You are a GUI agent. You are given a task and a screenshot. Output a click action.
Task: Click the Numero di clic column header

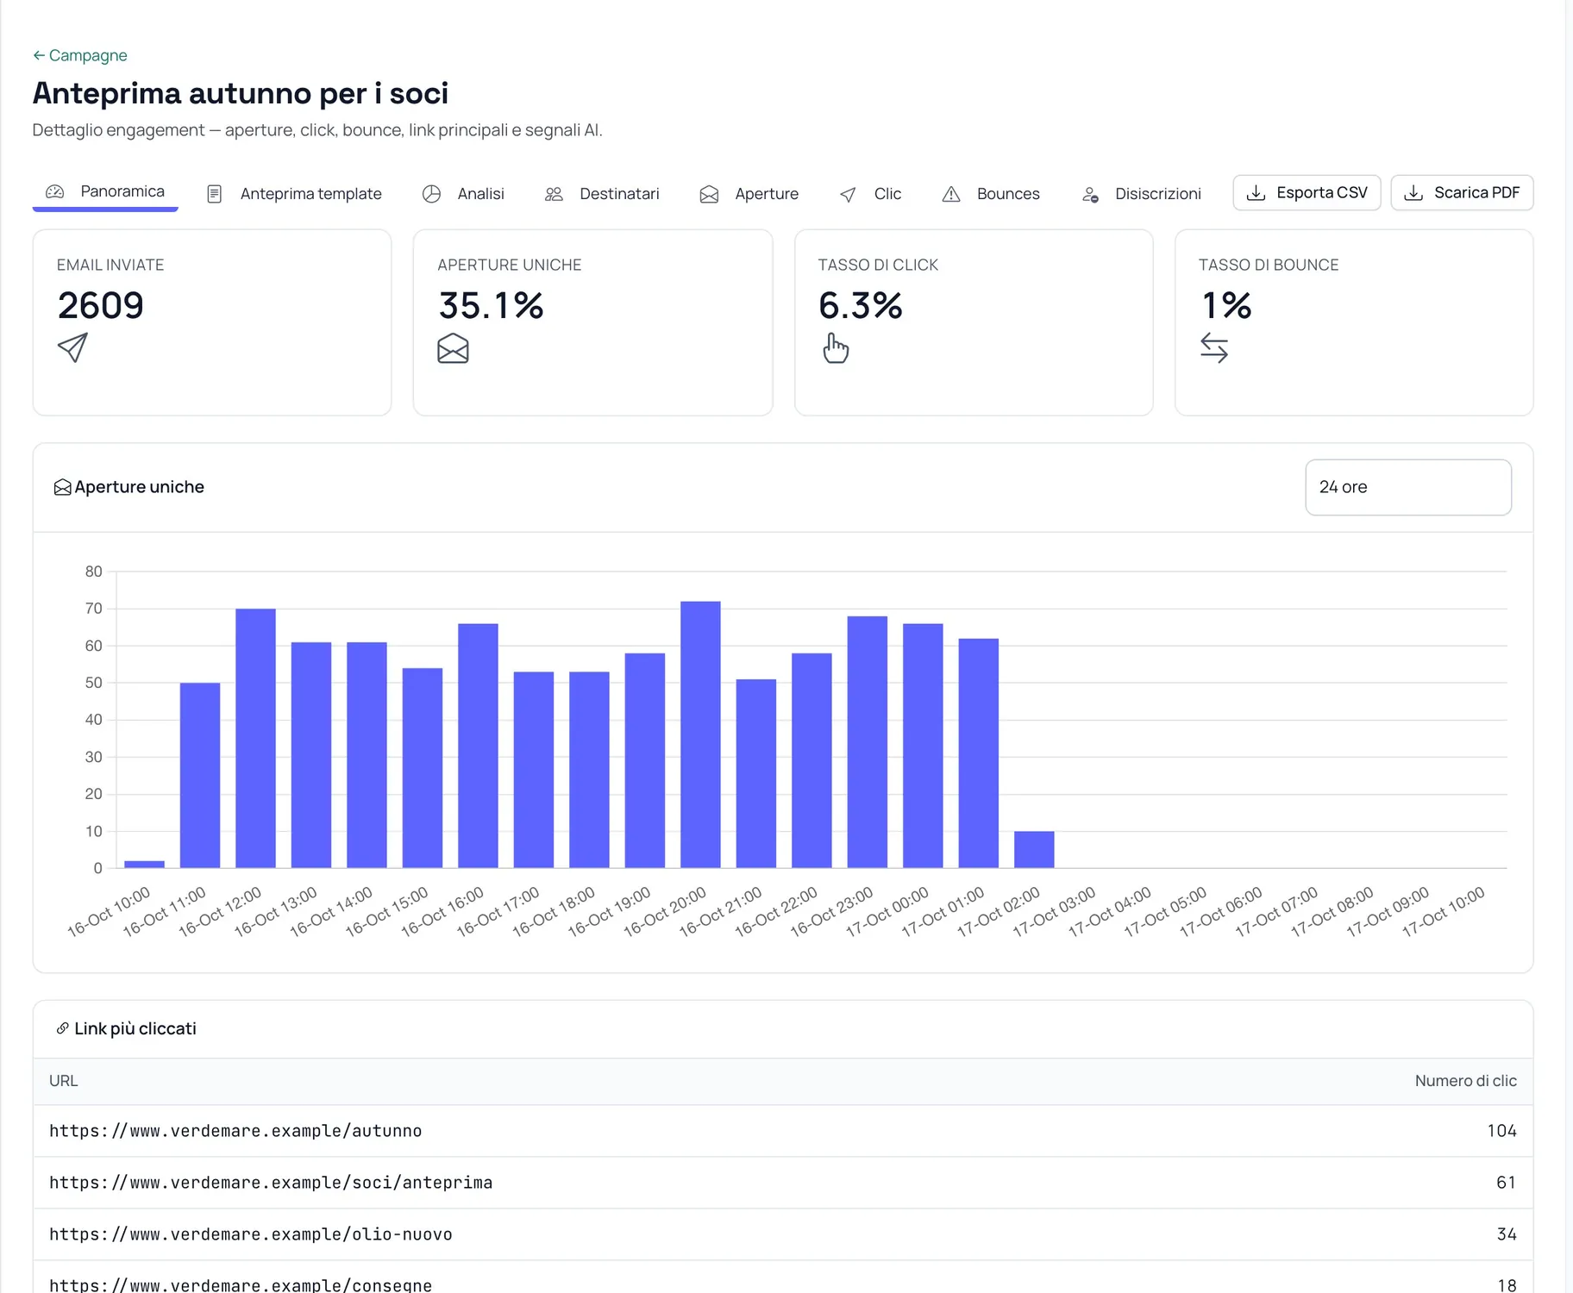pos(1465,1081)
